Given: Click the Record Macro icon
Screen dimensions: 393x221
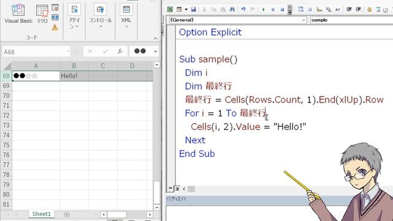Looking at the screenshot, I should click(55, 7).
